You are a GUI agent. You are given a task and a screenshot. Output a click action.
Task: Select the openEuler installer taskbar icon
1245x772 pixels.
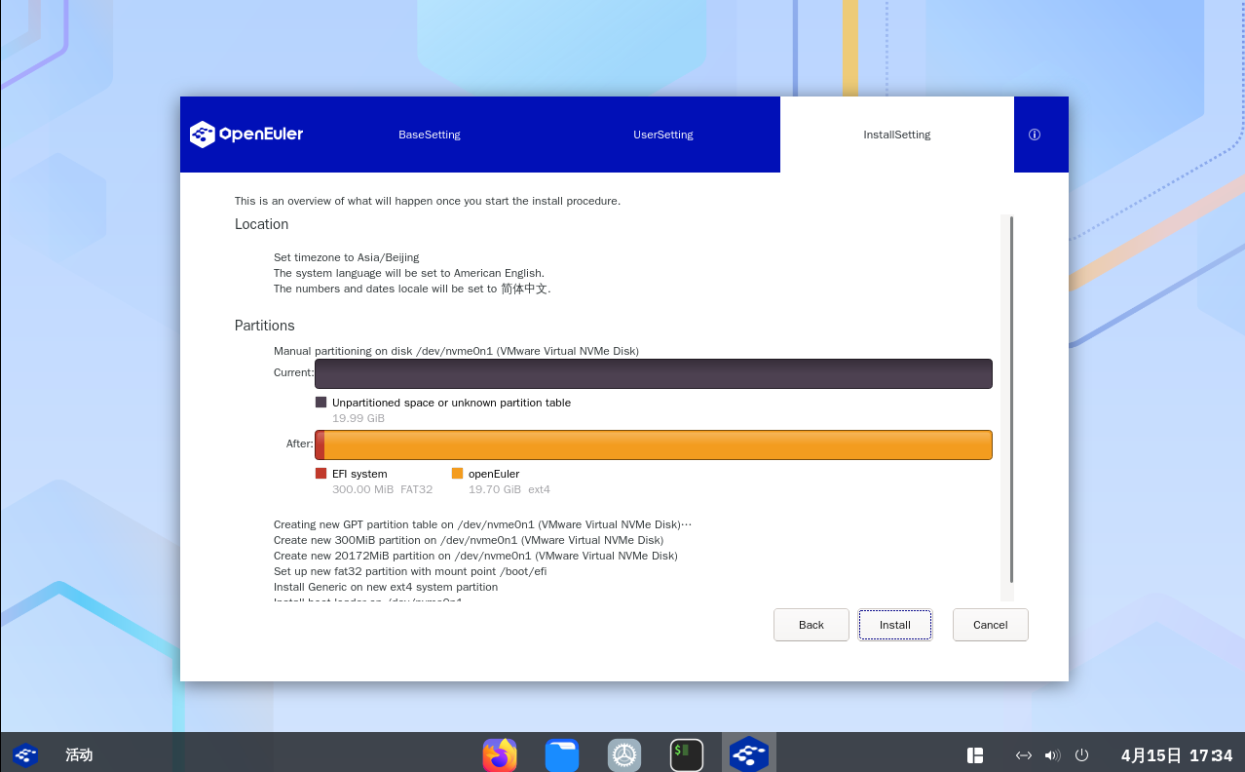pos(749,754)
